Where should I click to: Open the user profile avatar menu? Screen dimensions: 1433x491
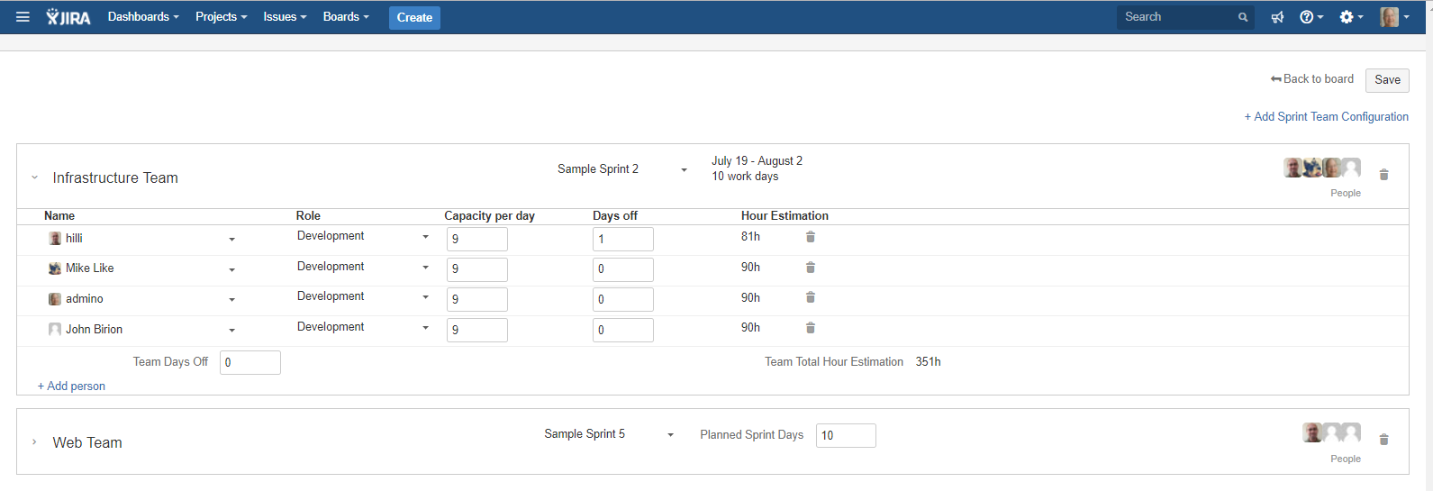click(1393, 17)
